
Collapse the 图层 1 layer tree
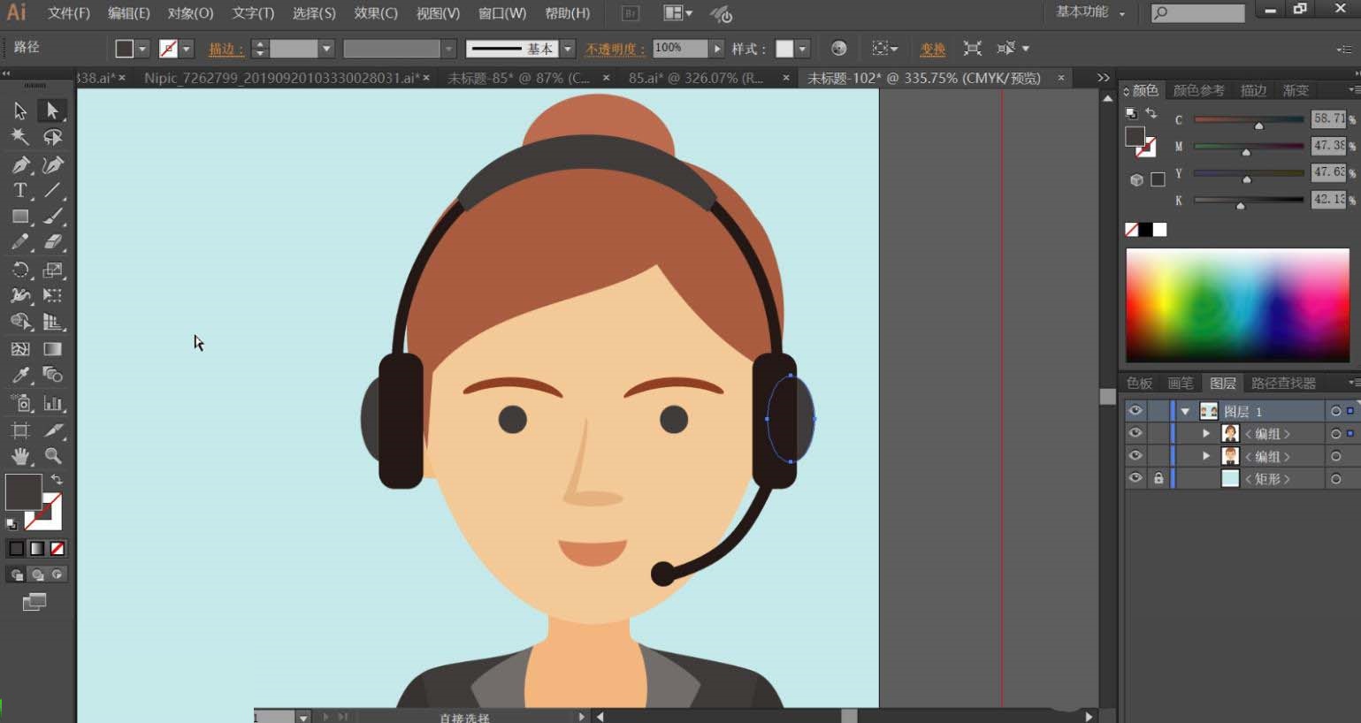coord(1185,411)
